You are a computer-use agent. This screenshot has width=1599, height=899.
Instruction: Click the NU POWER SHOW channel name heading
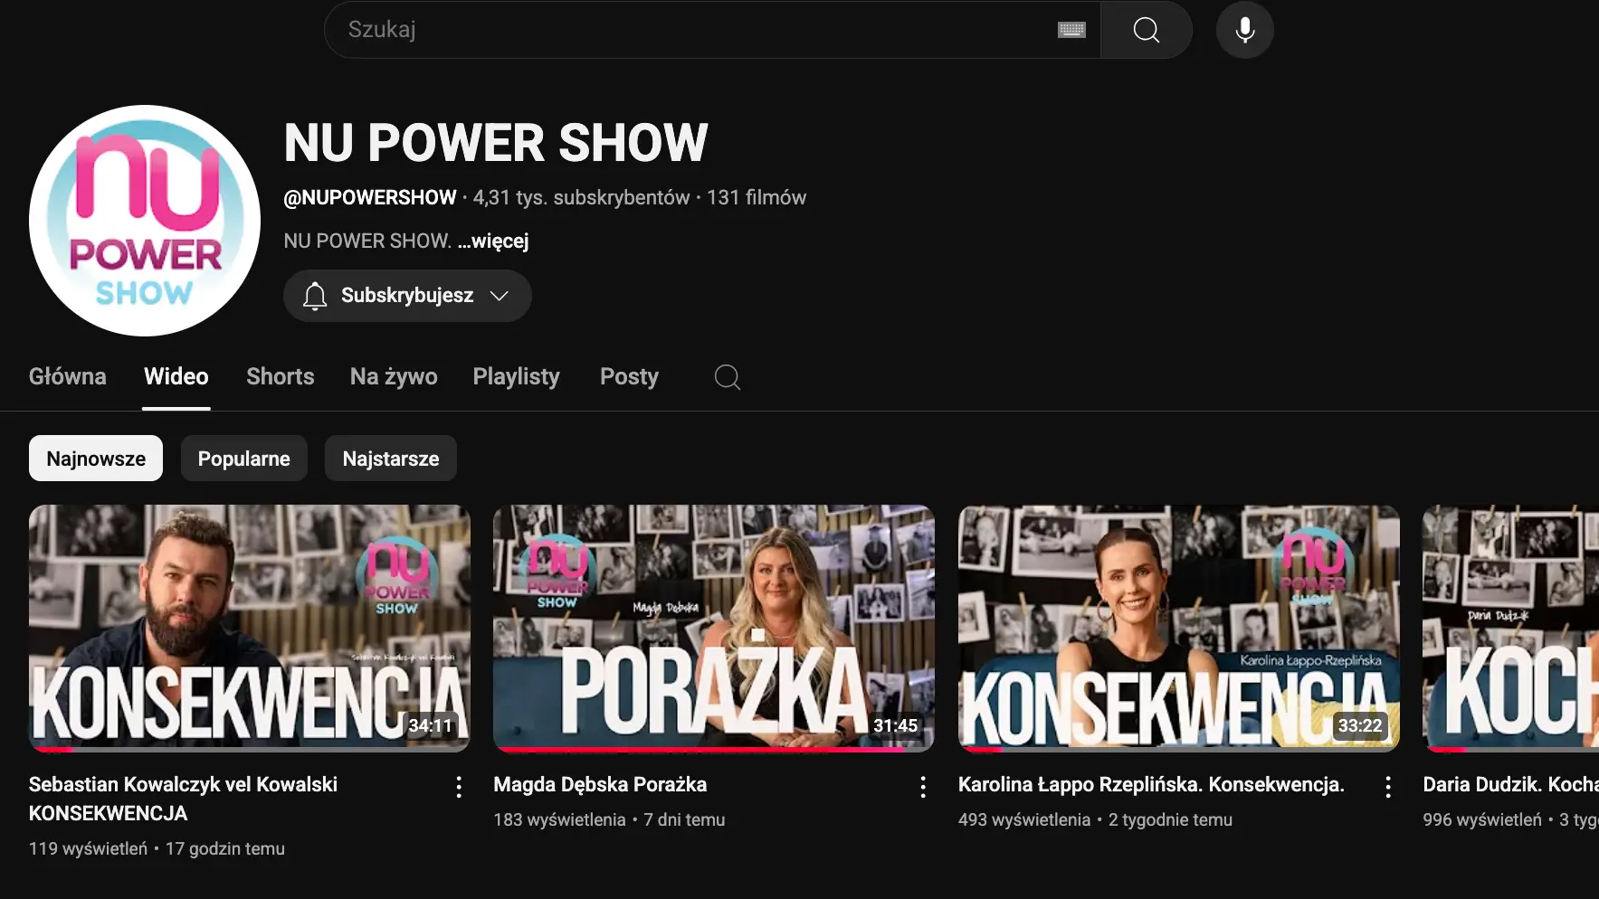(x=496, y=143)
